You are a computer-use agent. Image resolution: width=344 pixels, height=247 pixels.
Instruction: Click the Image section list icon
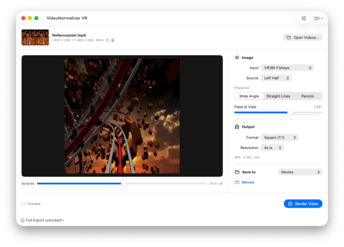coord(237,58)
